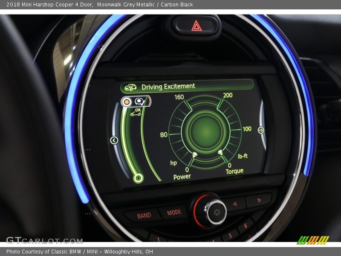Viewport: 341px width, 256px height.
Task: Tap the round dot at curved bar bottom
Action: 138,178
